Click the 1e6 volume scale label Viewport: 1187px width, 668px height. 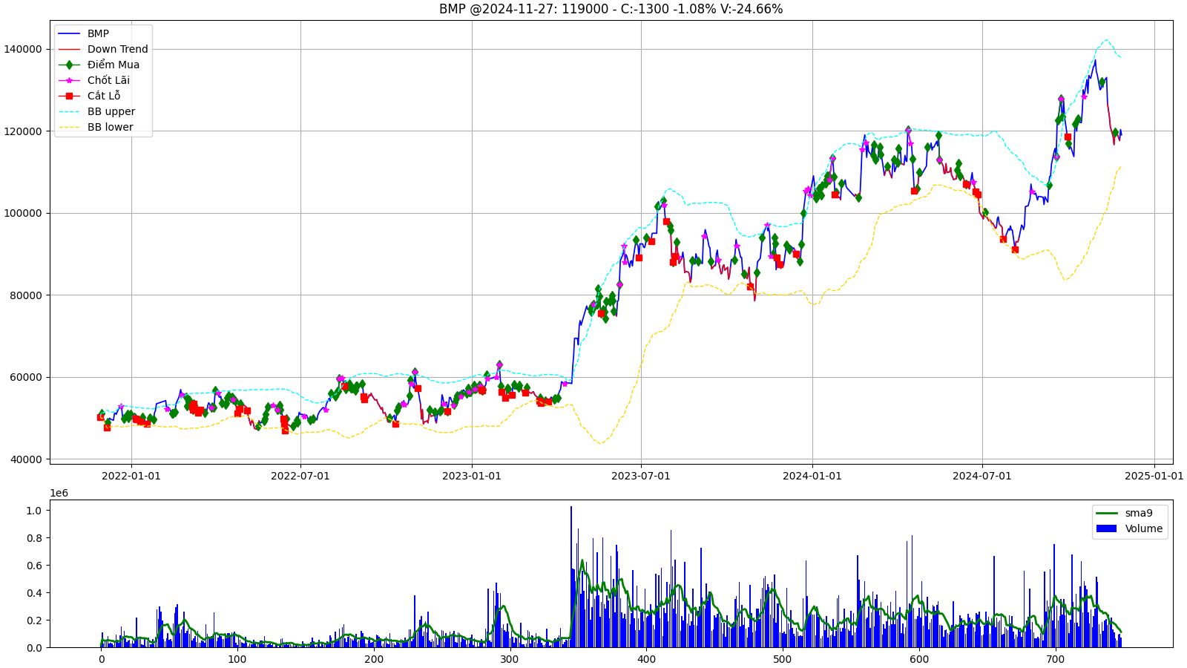(59, 494)
